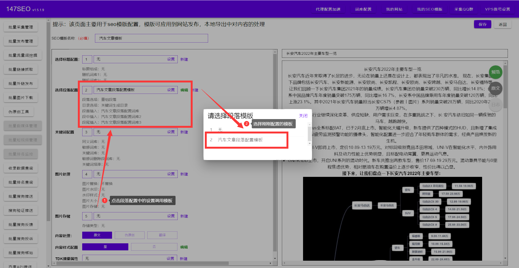Open 采集QQ群 in the top bar

pyautogui.click(x=464, y=9)
